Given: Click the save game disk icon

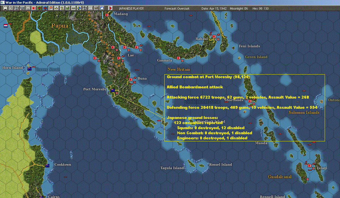Looking at the screenshot, I should (x=5, y=8).
